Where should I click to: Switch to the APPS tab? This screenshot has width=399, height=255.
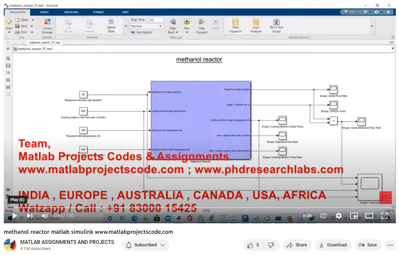pos(125,12)
